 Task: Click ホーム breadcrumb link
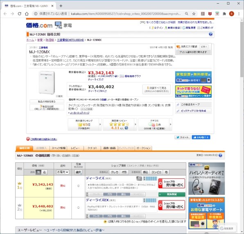[30, 40]
